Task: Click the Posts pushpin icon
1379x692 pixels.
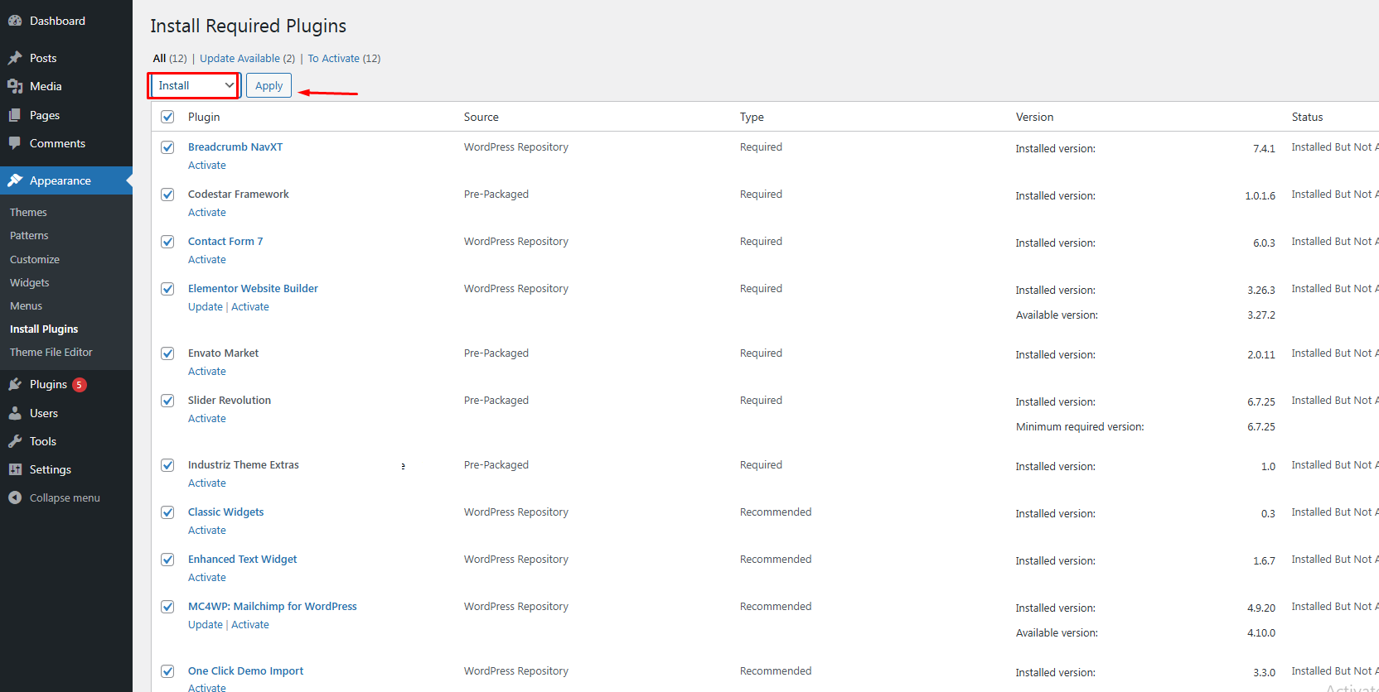Action: click(x=15, y=58)
